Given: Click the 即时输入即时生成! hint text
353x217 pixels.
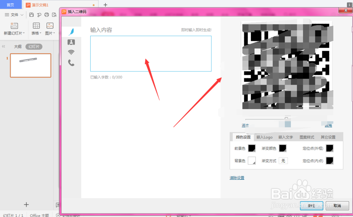Looking at the screenshot, I should (196, 30).
